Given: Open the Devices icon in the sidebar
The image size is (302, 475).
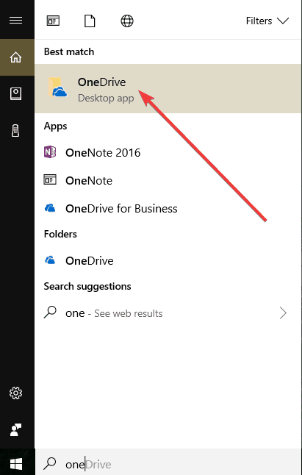Looking at the screenshot, I should (15, 131).
